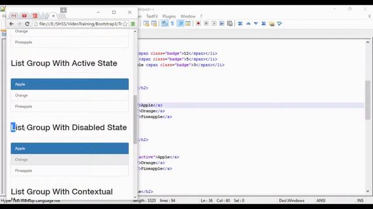Reload the page in Chrome
The height and width of the screenshot is (209, 373).
27,24
